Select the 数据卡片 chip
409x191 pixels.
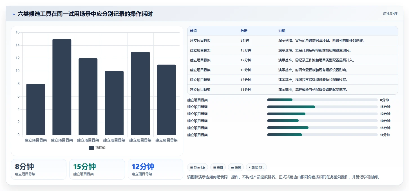tap(256, 167)
